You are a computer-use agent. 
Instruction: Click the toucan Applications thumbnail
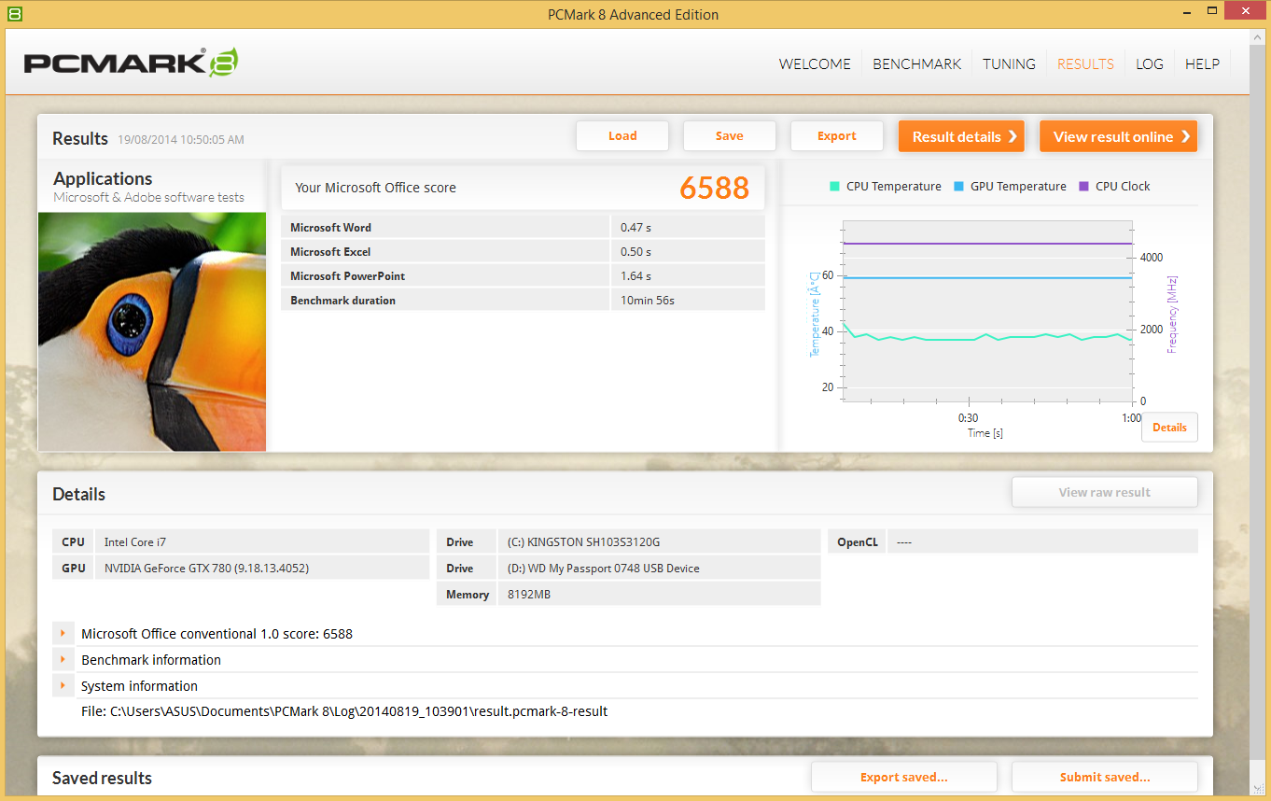(152, 331)
